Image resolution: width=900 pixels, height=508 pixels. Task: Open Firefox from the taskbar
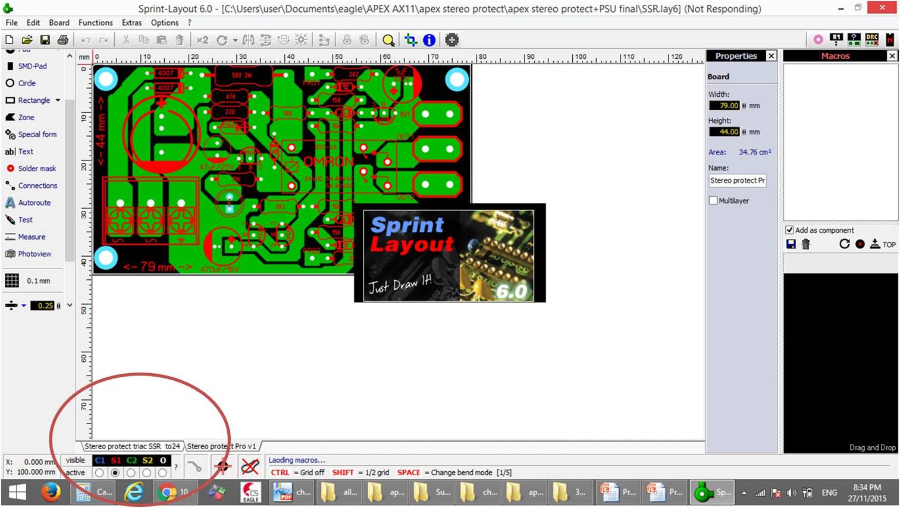(51, 492)
